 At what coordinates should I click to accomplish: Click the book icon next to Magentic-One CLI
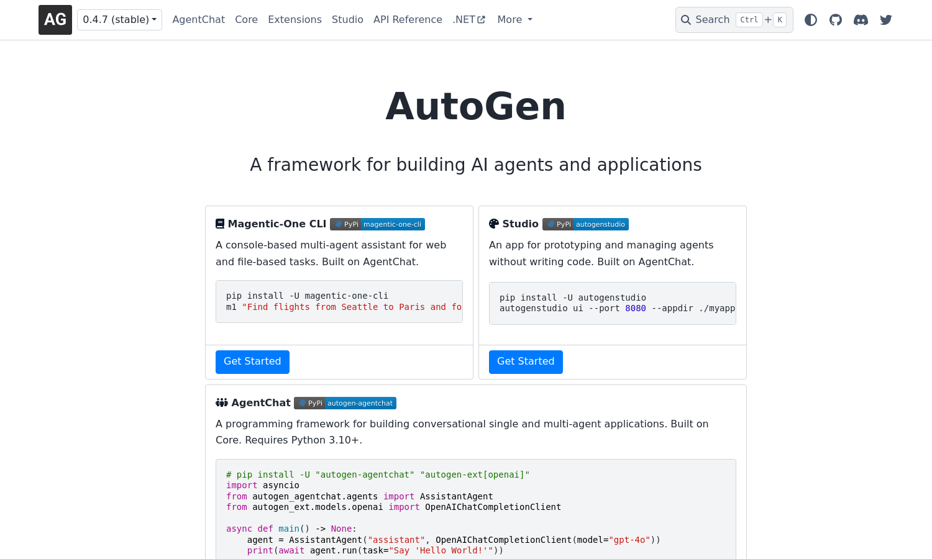[x=220, y=222]
